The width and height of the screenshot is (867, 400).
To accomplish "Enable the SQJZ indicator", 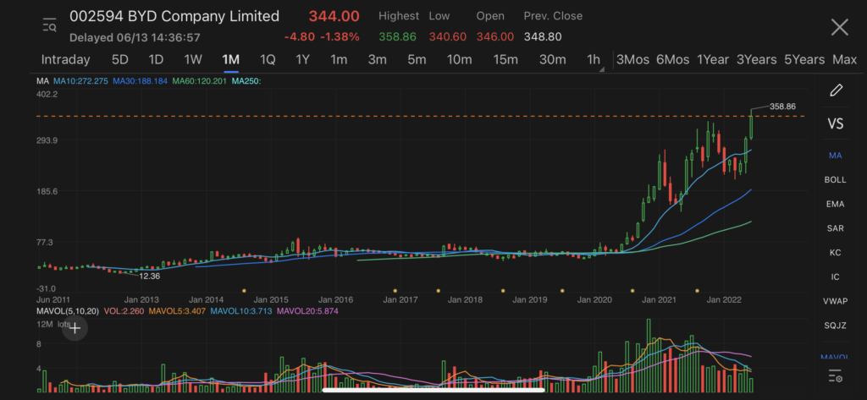I will coord(836,326).
